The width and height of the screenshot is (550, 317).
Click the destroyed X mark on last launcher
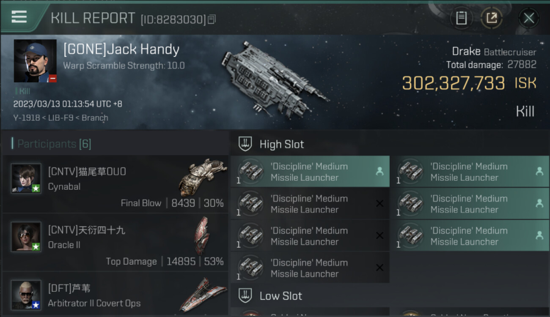379,268
